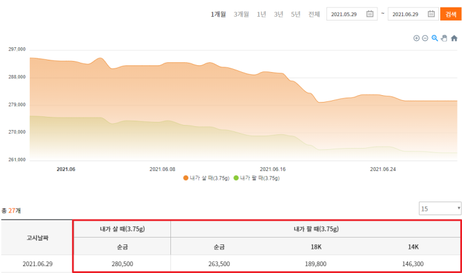Click the 146,300 14K price cell
This screenshot has width=462, height=273.
click(413, 264)
